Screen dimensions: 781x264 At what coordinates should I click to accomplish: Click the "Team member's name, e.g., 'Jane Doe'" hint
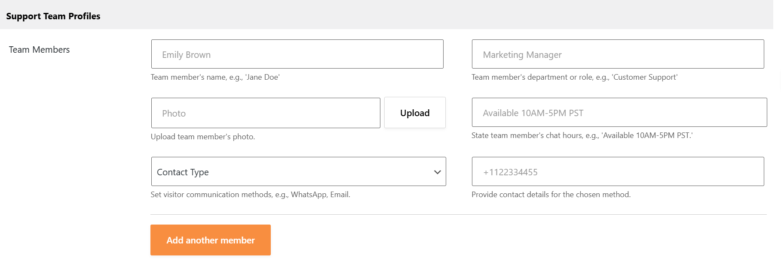215,77
